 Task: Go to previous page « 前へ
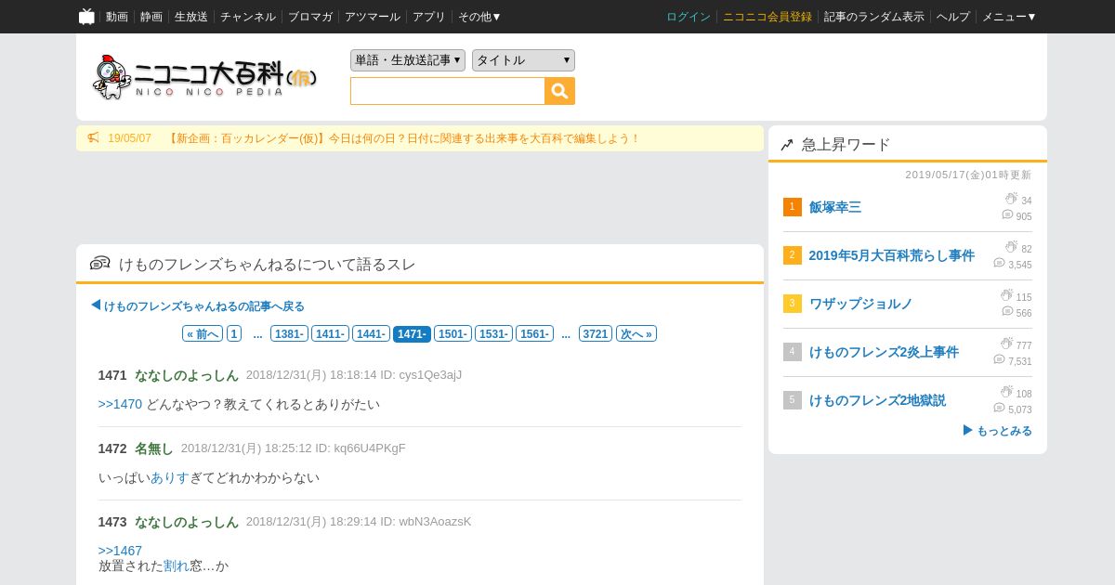(x=203, y=333)
